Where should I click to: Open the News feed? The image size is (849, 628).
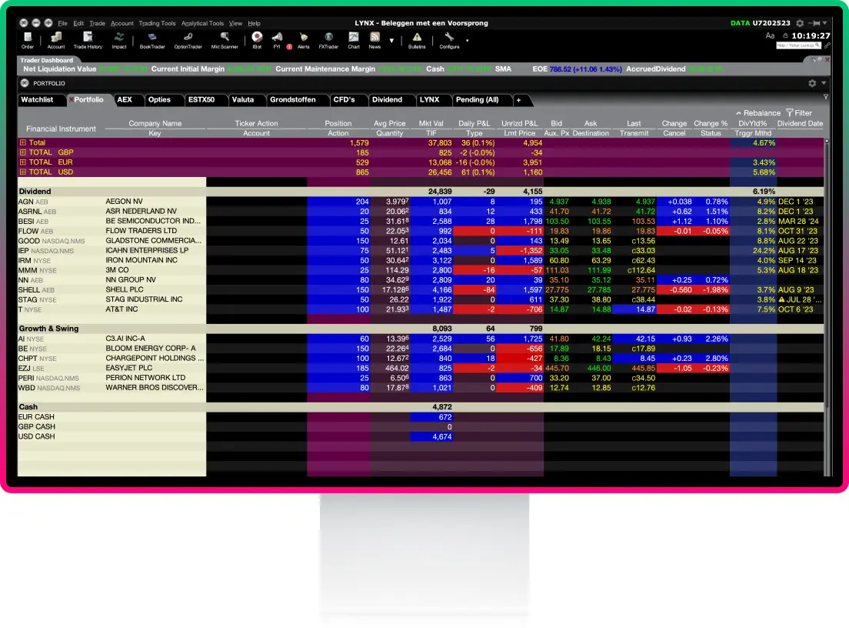pos(375,40)
